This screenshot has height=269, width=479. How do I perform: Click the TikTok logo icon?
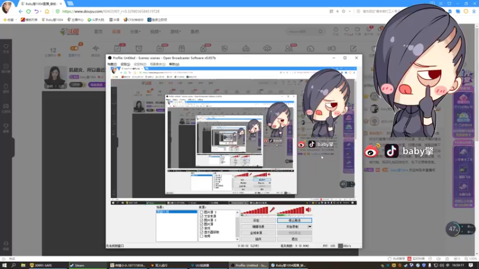tap(392, 151)
